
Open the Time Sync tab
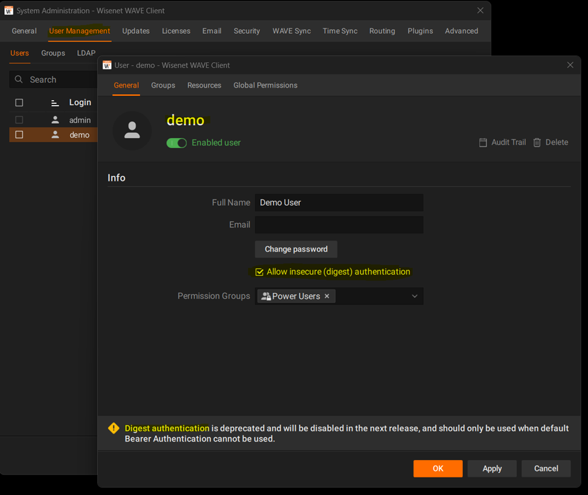click(340, 31)
